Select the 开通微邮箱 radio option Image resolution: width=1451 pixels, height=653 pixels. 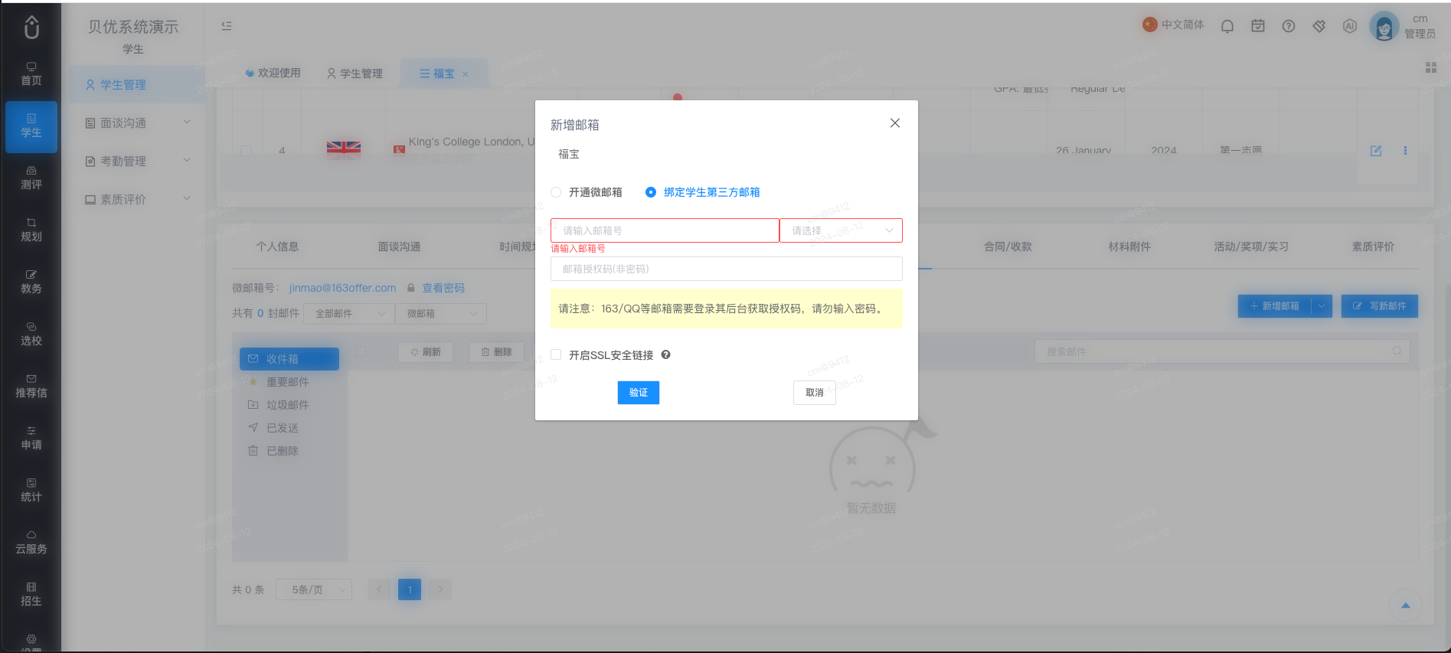[587, 192]
